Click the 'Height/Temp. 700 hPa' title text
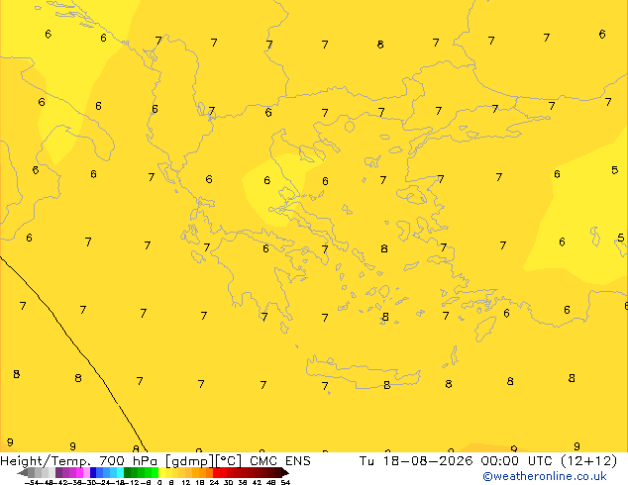The height and width of the screenshot is (485, 628). click(78, 461)
